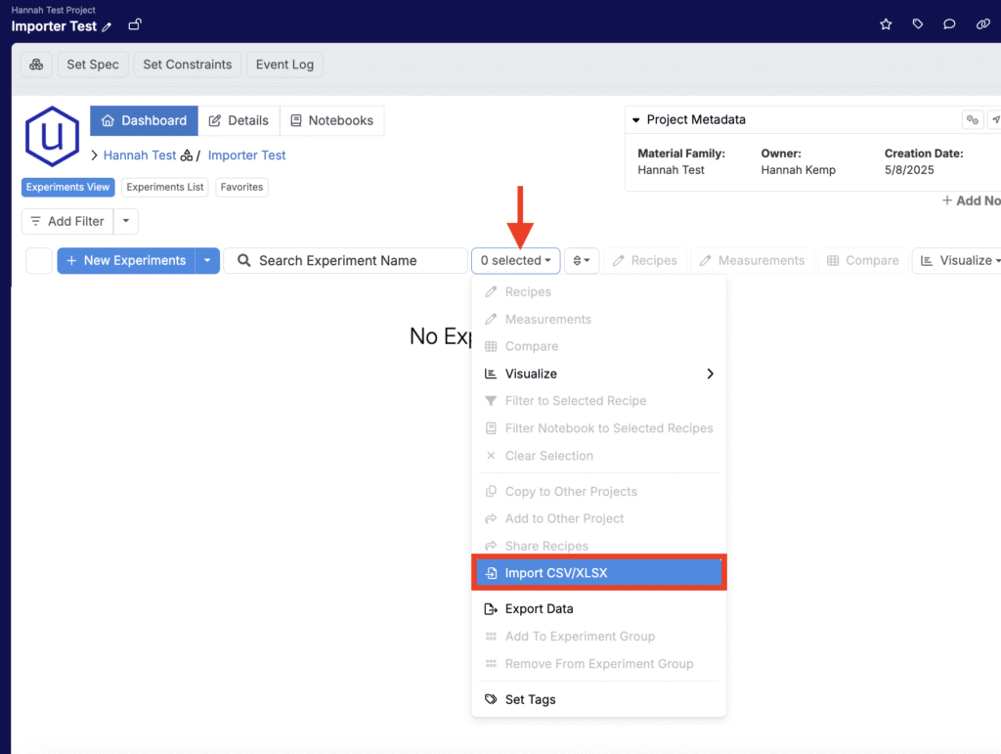
Task: Click the Compare toolbar button
Action: point(862,260)
